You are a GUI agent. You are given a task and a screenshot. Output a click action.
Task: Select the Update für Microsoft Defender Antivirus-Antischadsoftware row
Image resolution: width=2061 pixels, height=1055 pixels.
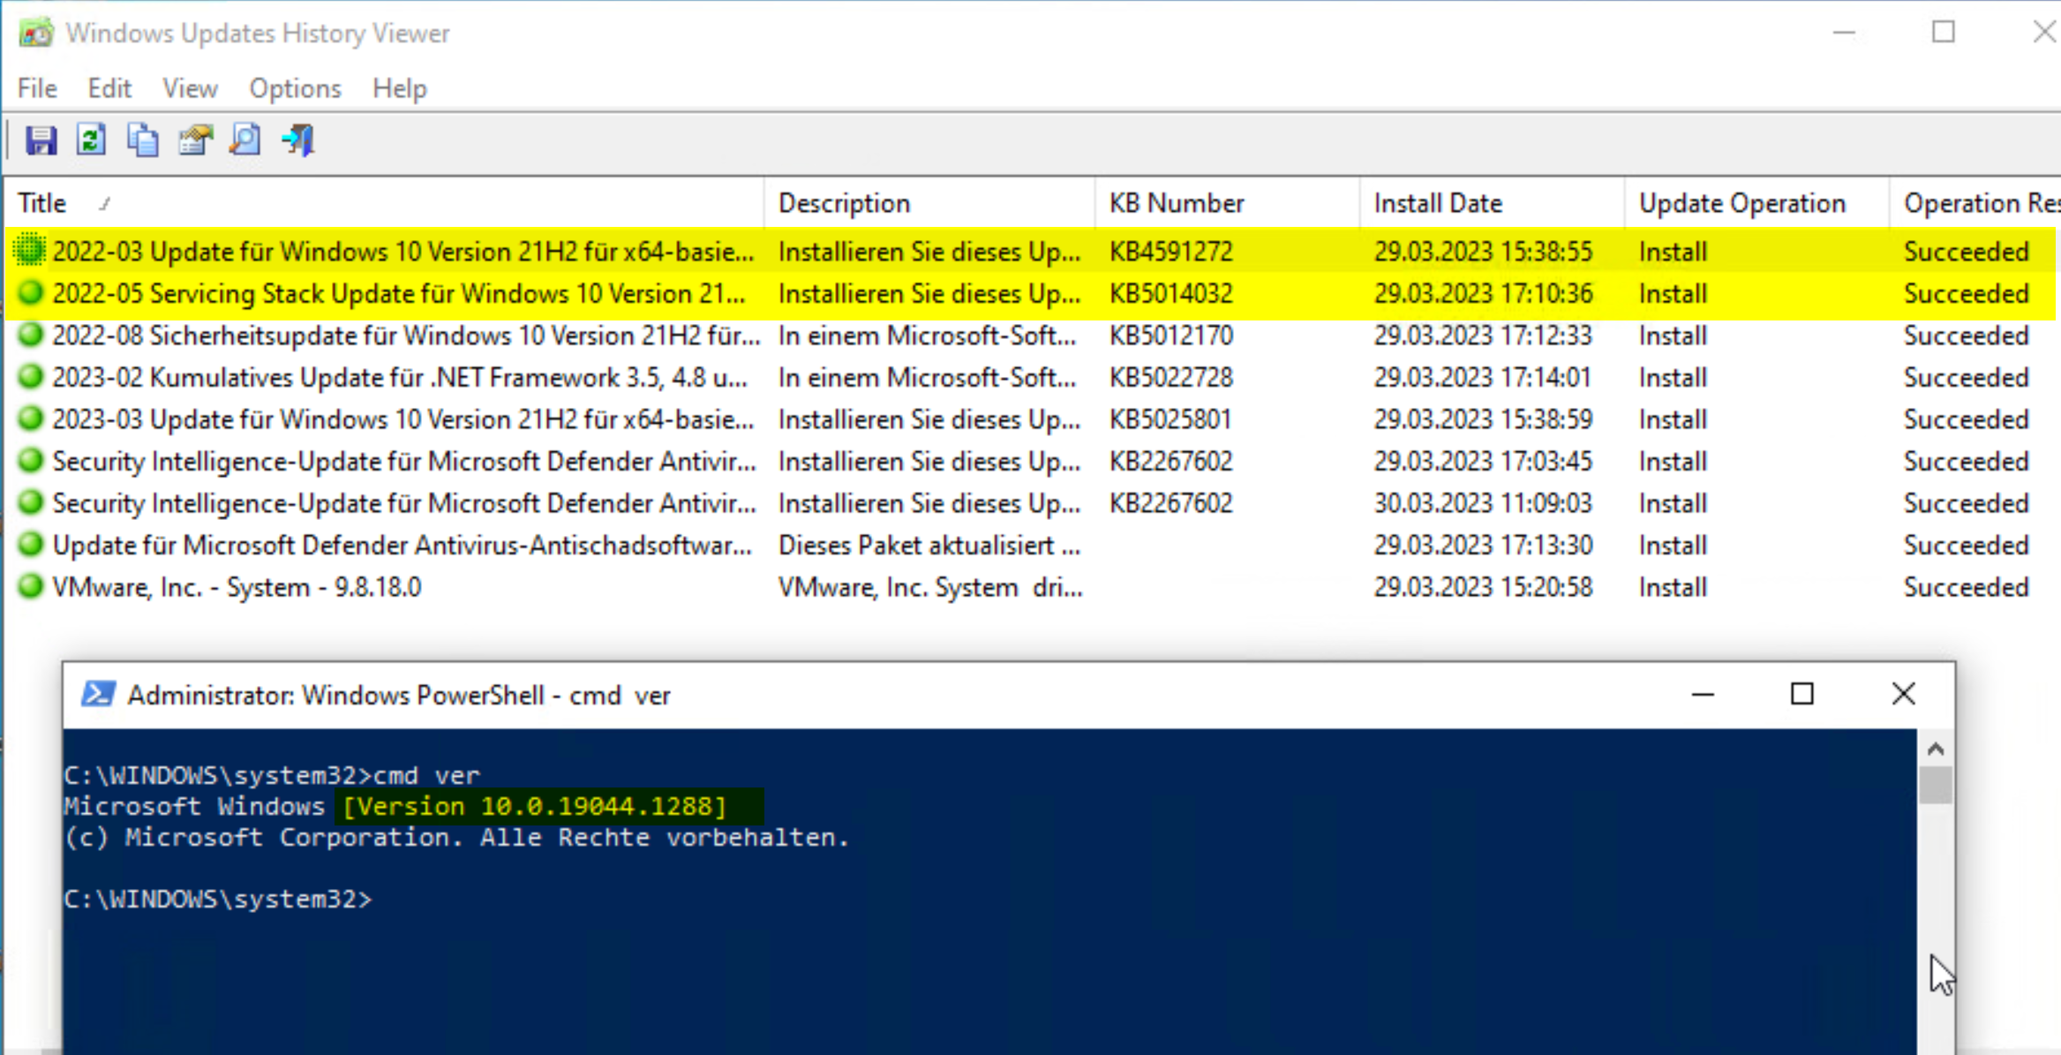pyautogui.click(x=1033, y=545)
